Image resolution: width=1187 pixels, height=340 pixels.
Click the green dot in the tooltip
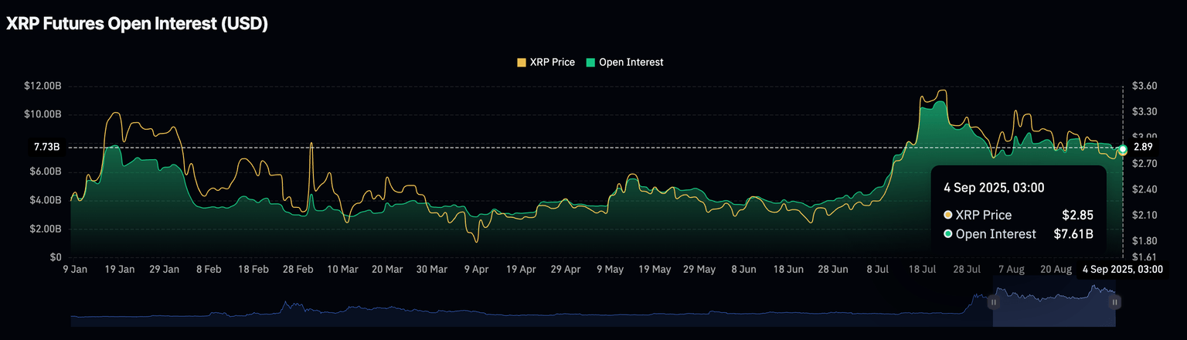point(947,233)
